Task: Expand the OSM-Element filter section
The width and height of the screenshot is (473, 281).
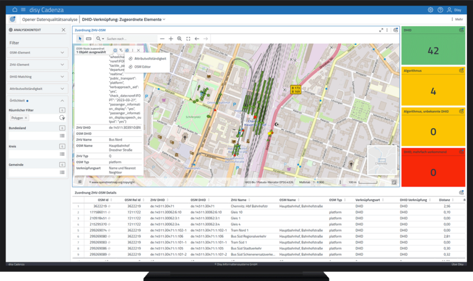Action: tap(62, 52)
